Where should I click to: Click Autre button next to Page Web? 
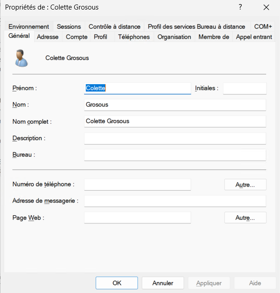[x=245, y=218]
